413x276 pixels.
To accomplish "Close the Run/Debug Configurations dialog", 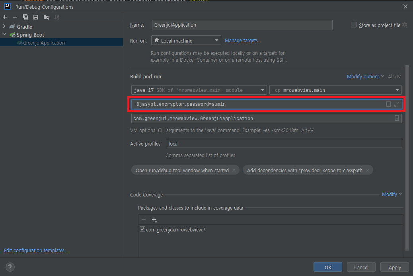I will (405, 6).
